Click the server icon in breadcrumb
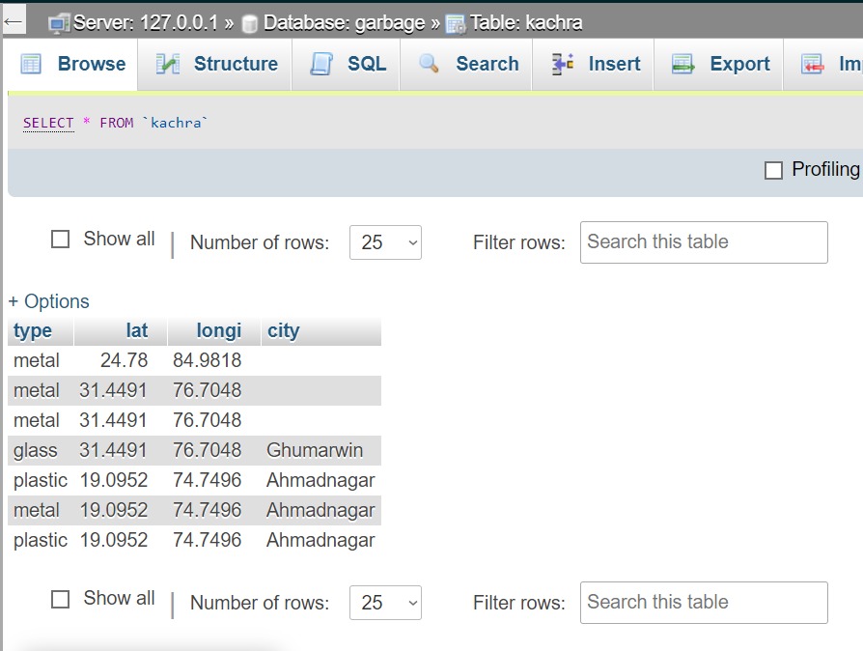The image size is (863, 651). [x=59, y=24]
